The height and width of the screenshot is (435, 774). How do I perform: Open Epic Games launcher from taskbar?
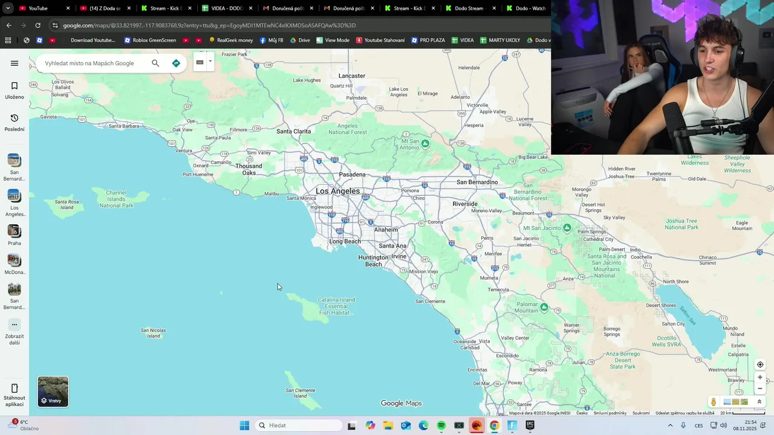click(x=530, y=425)
